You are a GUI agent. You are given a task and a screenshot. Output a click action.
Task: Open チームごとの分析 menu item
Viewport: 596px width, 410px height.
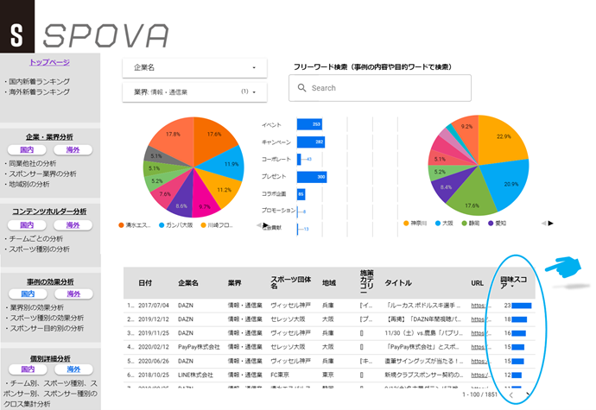click(x=35, y=238)
